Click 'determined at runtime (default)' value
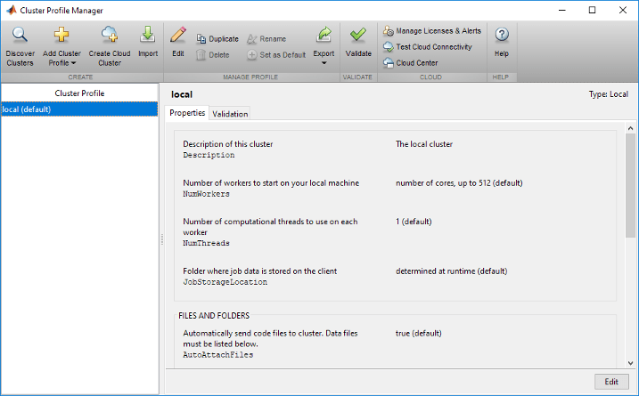639x396 pixels. 451,271
